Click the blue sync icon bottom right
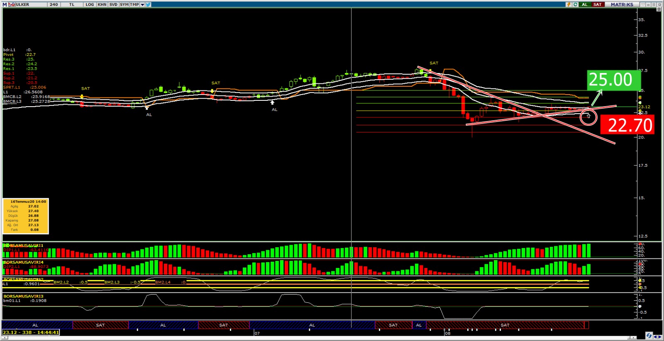 point(649,335)
